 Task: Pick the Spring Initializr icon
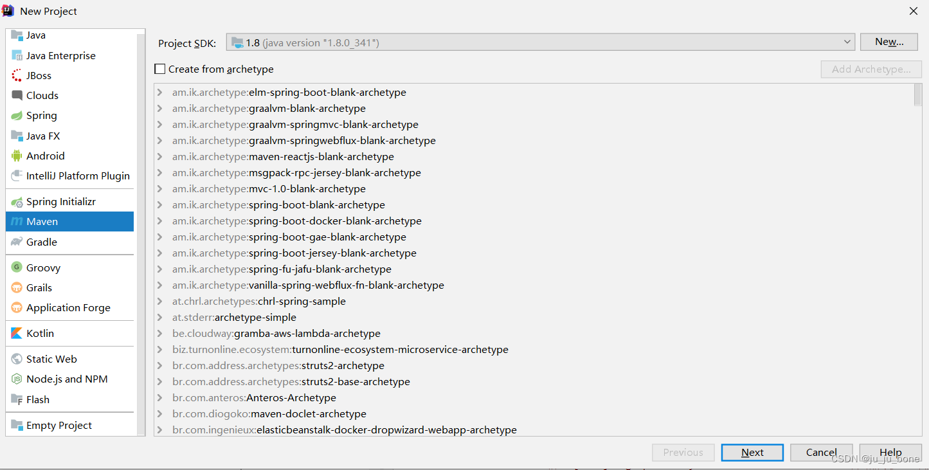(17, 202)
